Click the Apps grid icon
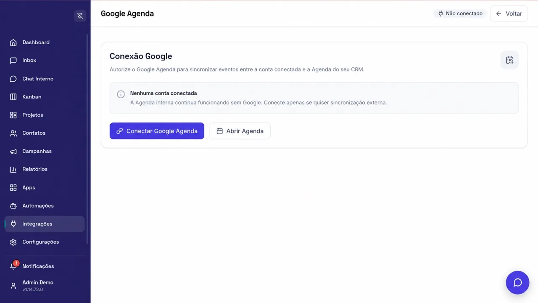This screenshot has height=303, width=538. coord(13,188)
